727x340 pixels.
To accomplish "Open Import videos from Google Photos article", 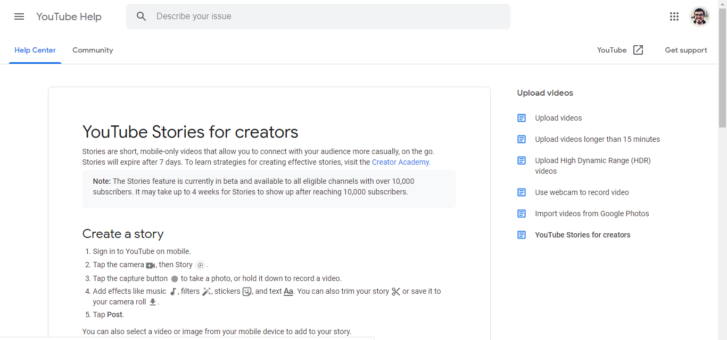I will click(x=592, y=214).
